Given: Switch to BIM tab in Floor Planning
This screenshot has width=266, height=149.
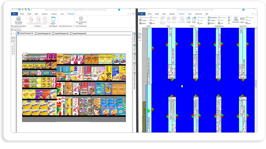Looking at the screenshot, I should pyautogui.click(x=207, y=14).
